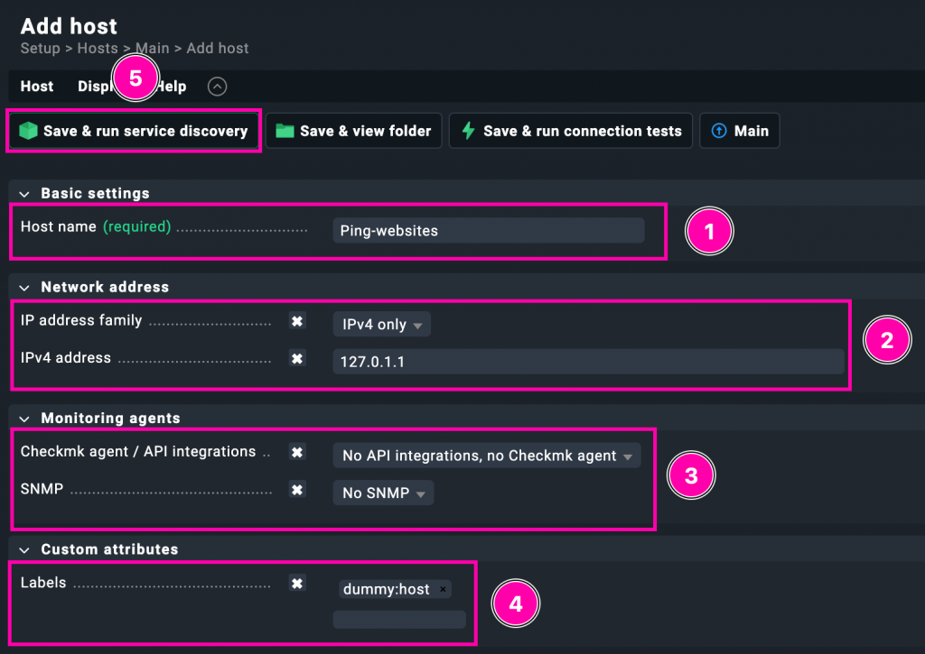Viewport: 925px width, 654px height.
Task: Click the green cube service discovery icon
Action: (28, 131)
